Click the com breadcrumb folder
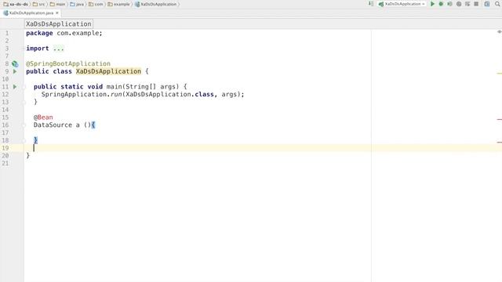The height and width of the screenshot is (282, 502). [96, 4]
